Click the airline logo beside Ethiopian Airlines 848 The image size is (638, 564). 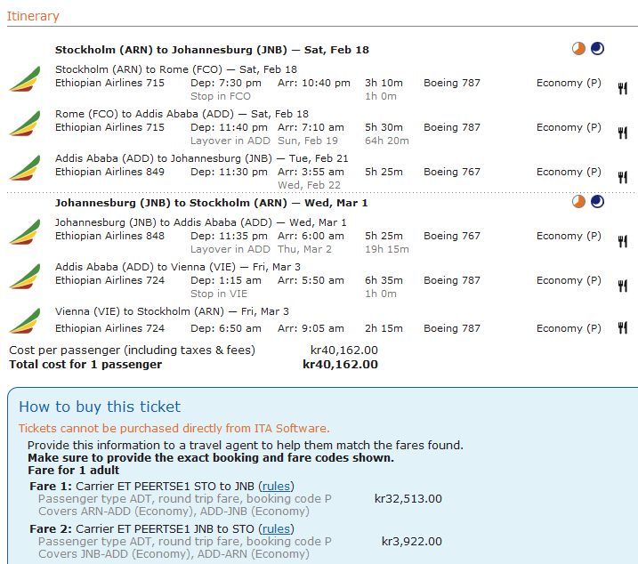(24, 233)
